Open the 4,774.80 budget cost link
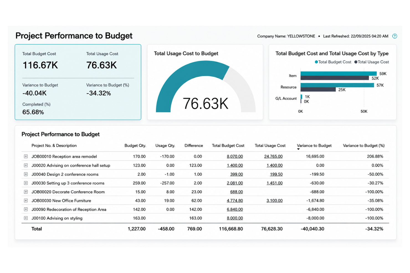Viewport: 410px width, 273px height. pos(235,201)
